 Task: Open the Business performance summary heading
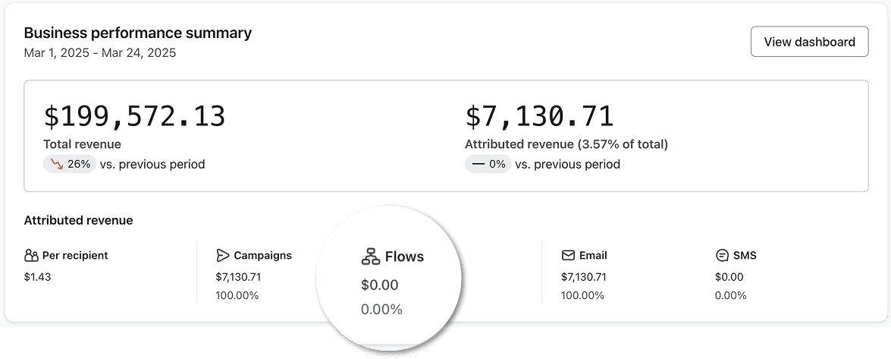(x=137, y=33)
